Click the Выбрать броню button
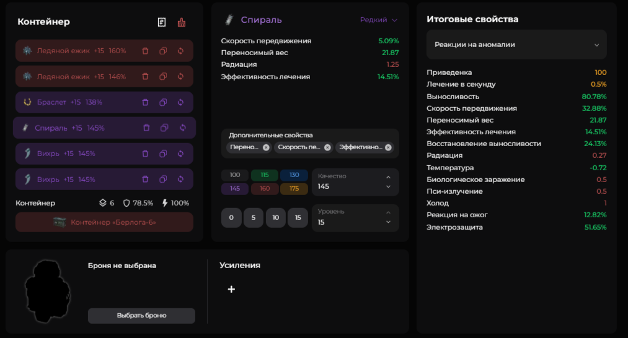Screen dimensions: 628x338 (141, 315)
